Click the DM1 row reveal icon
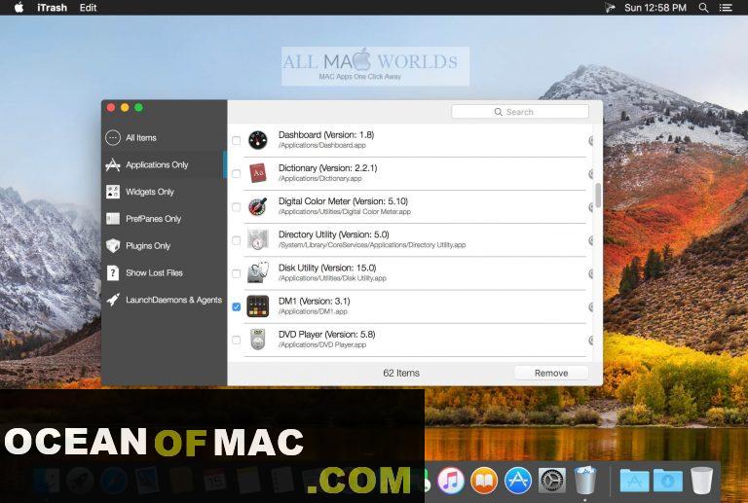748x503 pixels. click(591, 306)
